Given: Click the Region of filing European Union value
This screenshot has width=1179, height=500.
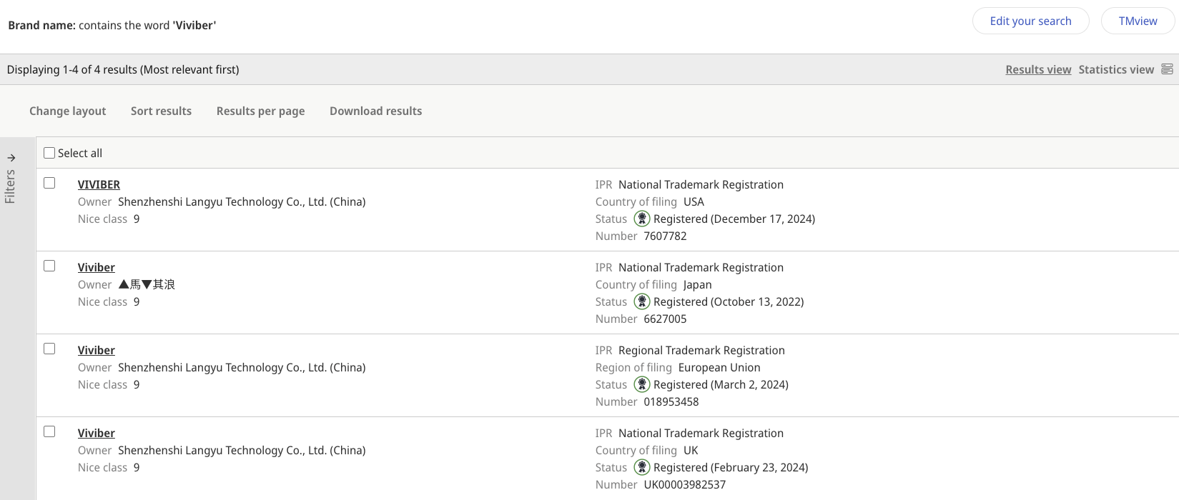Looking at the screenshot, I should pos(719,367).
